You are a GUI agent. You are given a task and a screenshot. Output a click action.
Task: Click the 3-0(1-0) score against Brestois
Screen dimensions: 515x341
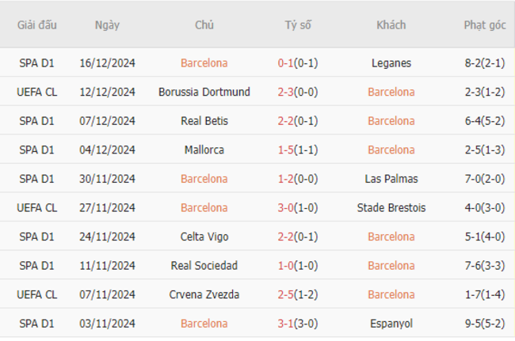click(x=298, y=207)
